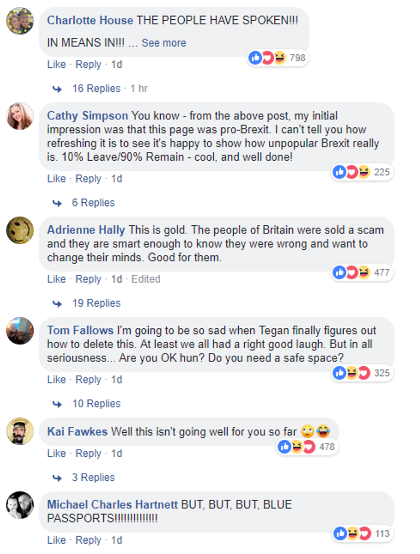This screenshot has width=420, height=554.
Task: View reactions on Adrienne Hally's comment
Action: (362, 273)
